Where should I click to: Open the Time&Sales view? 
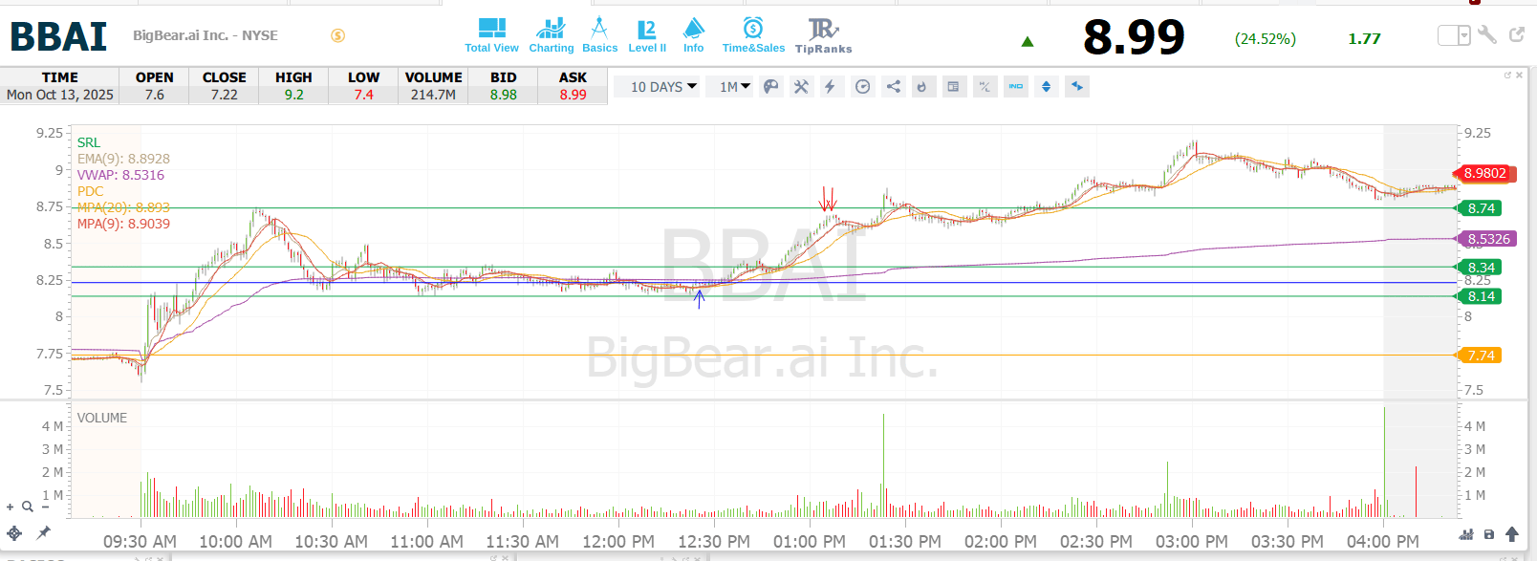click(x=753, y=35)
